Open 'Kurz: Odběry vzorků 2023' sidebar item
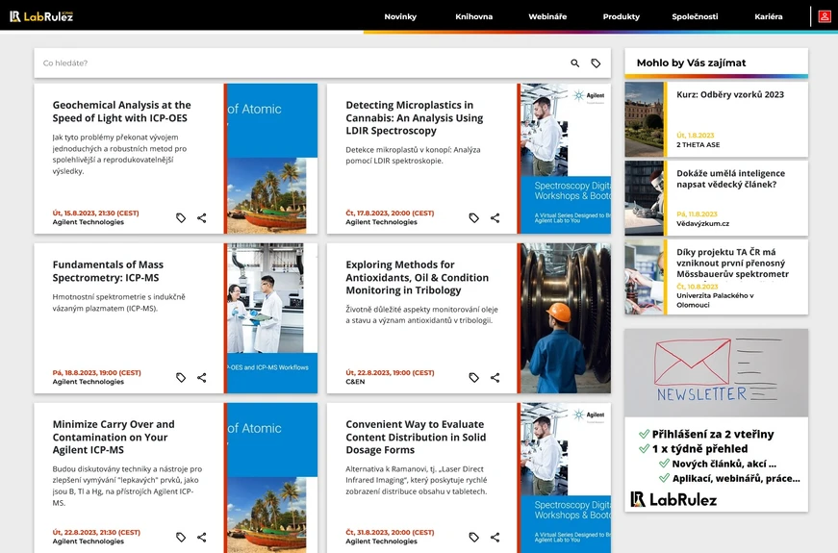The image size is (838, 553). pyautogui.click(x=730, y=94)
